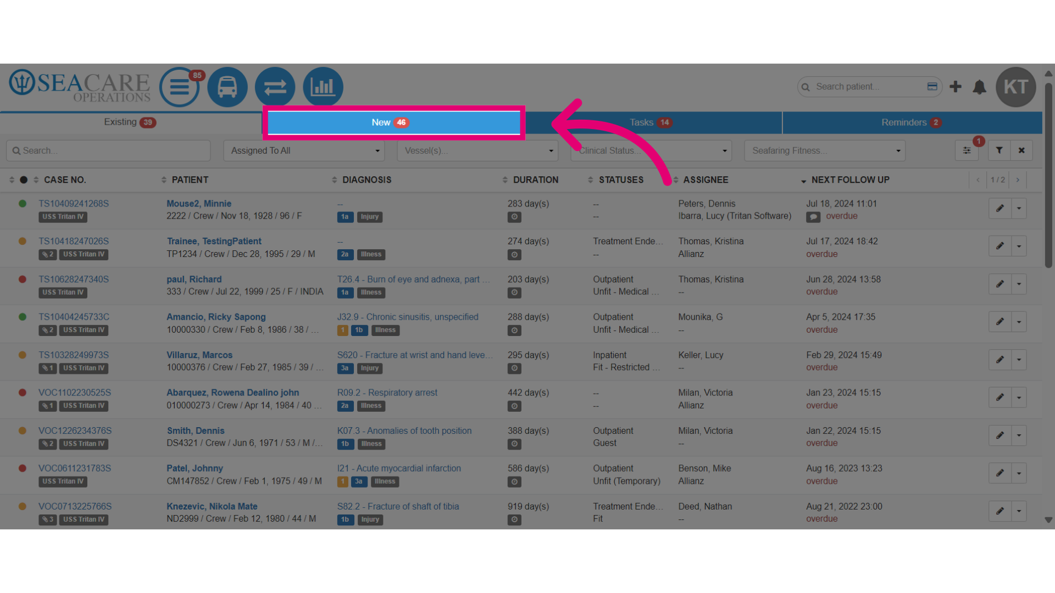Open case link VOC0713225766S
Screen dimensions: 1055x593
coord(75,506)
